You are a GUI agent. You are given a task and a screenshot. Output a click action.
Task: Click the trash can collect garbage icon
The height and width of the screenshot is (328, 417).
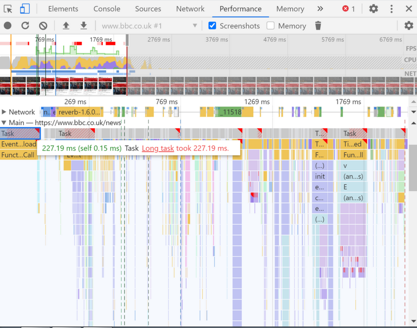pyautogui.click(x=318, y=26)
